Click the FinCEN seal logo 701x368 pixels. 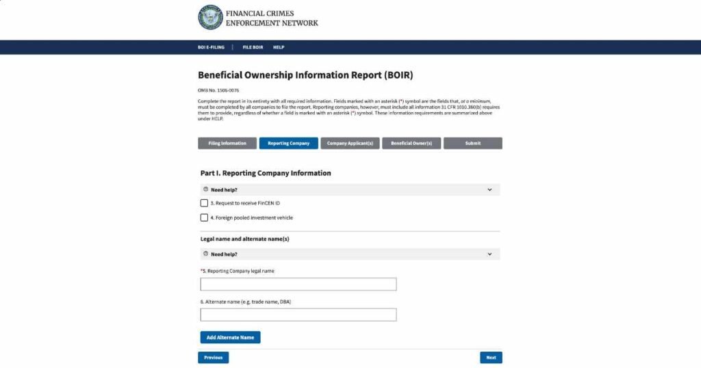click(211, 17)
